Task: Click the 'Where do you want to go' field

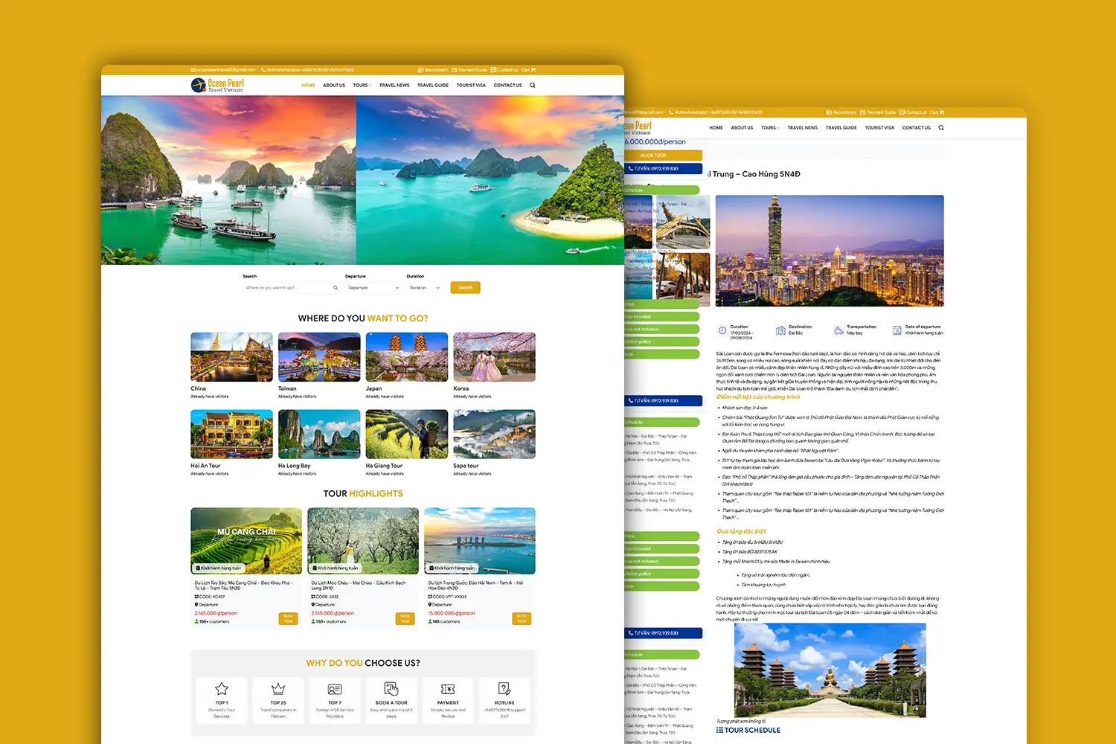Action: tap(289, 288)
